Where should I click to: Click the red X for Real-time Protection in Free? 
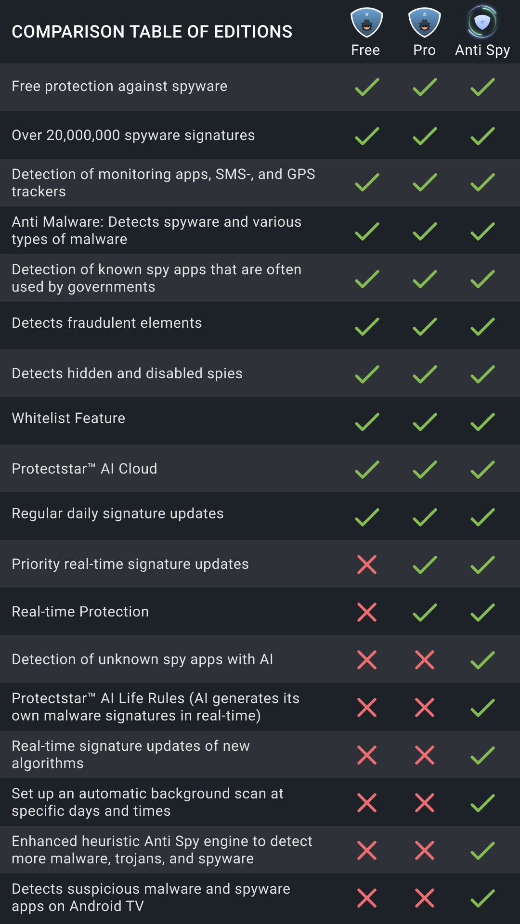367,612
